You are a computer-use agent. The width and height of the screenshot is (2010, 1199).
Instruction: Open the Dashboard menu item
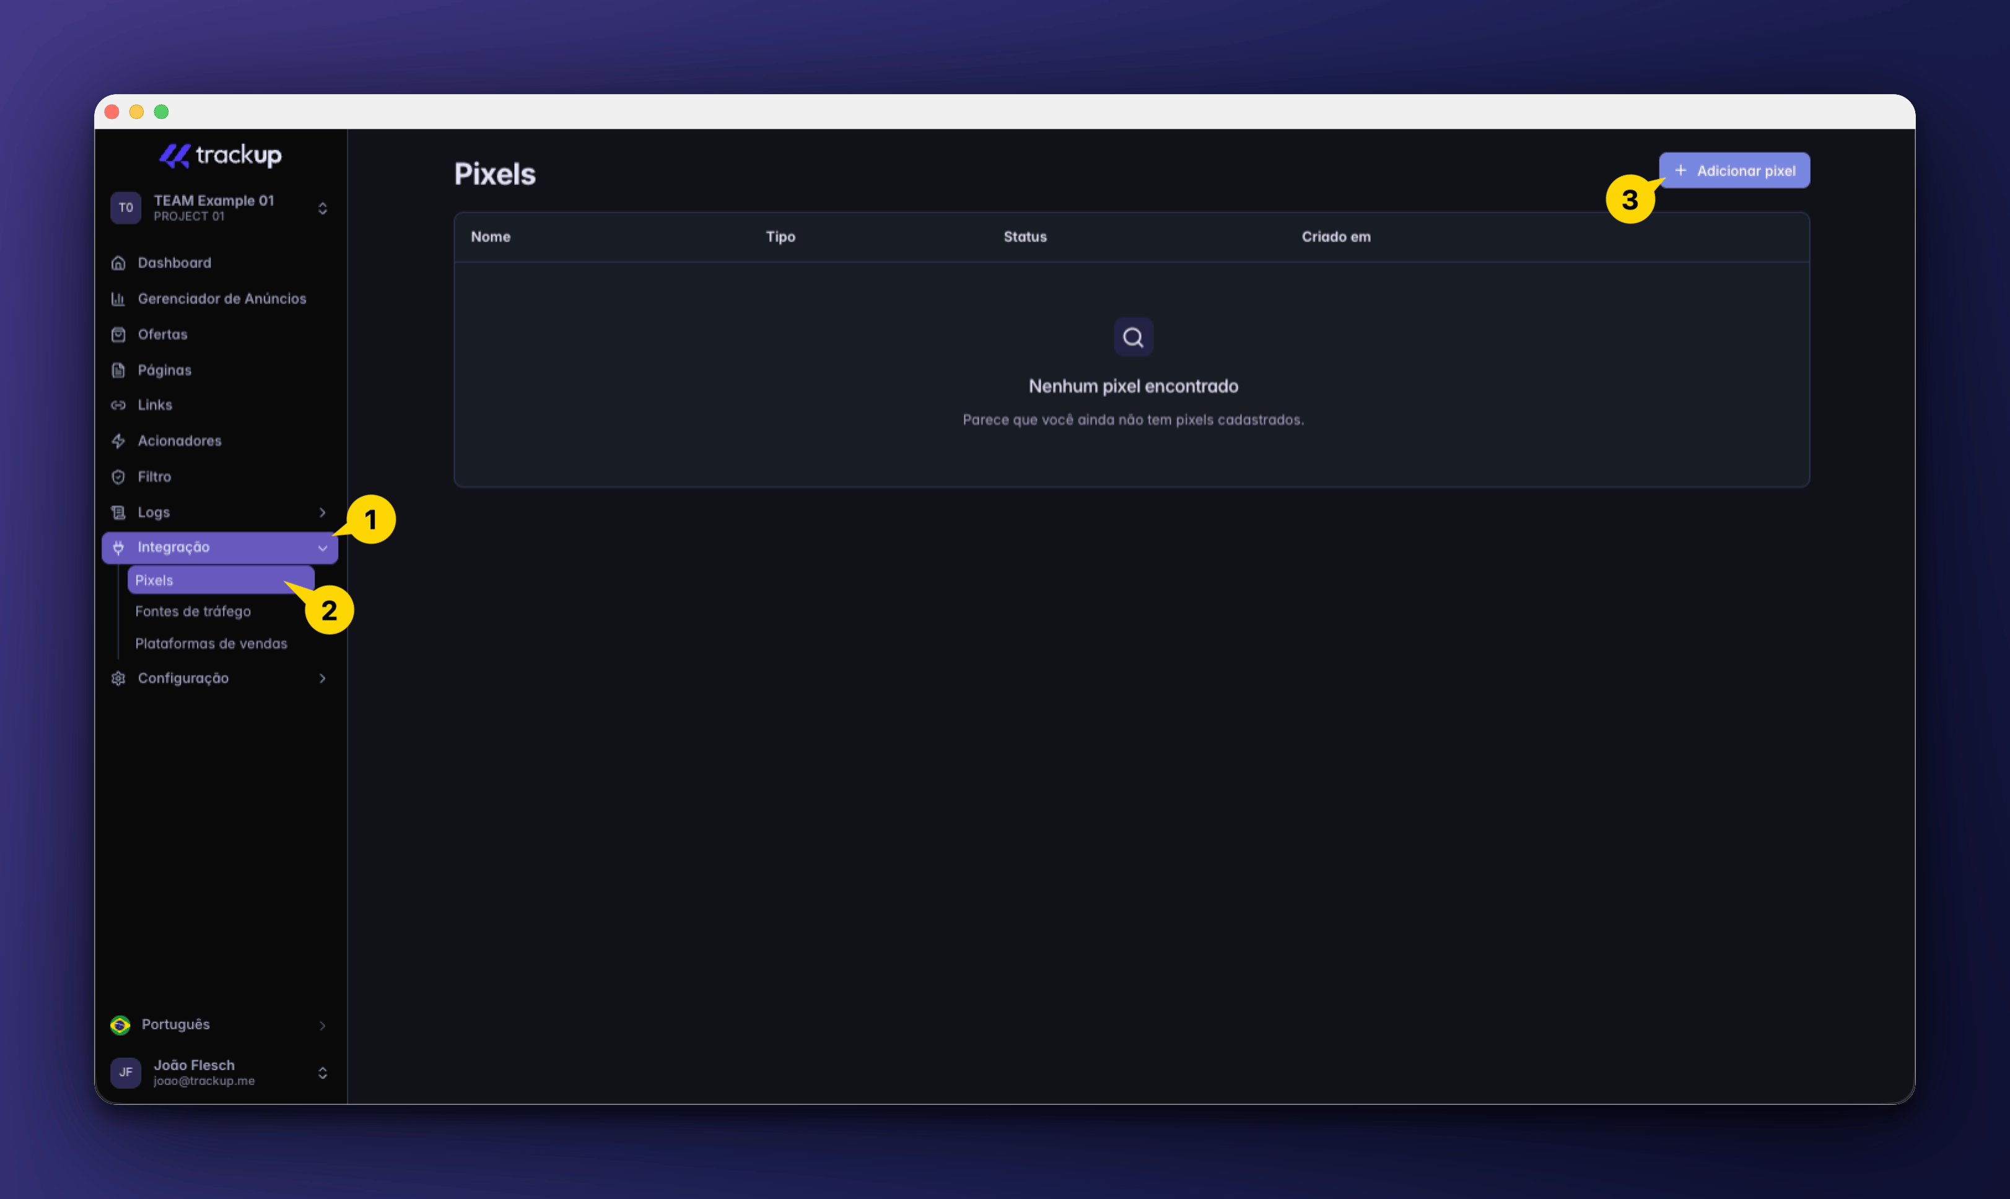point(220,263)
